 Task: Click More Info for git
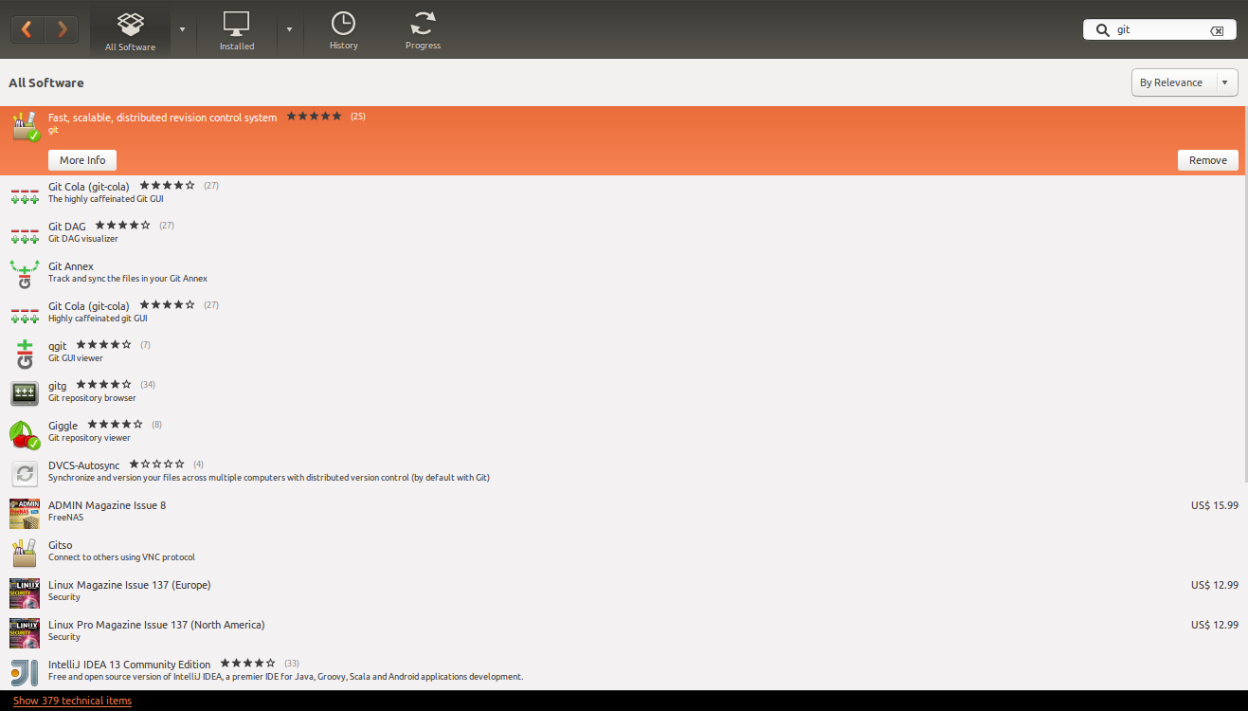tap(82, 160)
